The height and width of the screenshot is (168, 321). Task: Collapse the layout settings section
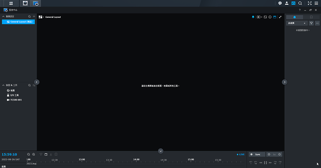[x=3, y=16]
